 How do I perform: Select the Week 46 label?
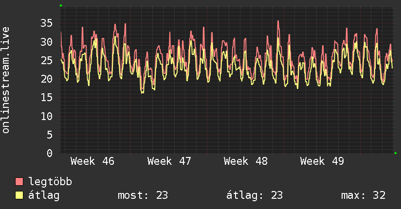(92, 161)
